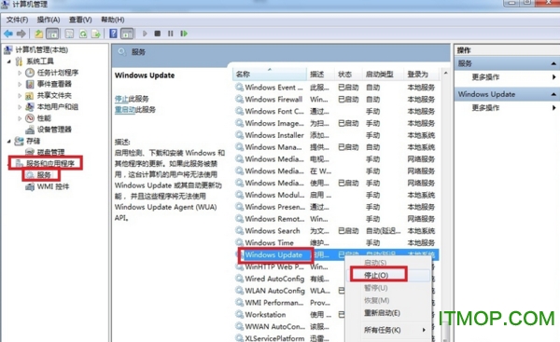Click the Restart Service toolbar icon
The image size is (560, 342).
click(x=184, y=34)
